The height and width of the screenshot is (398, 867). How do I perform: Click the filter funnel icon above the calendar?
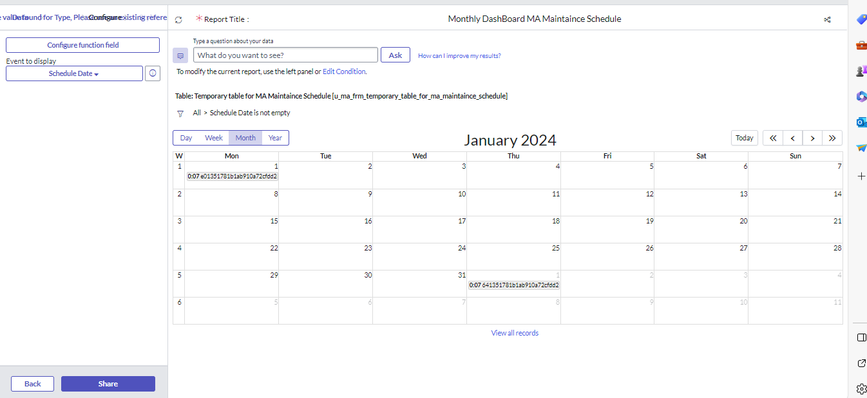180,113
